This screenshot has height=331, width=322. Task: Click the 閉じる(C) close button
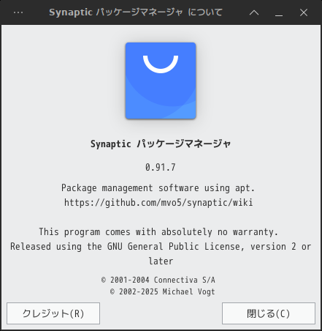[x=269, y=313]
